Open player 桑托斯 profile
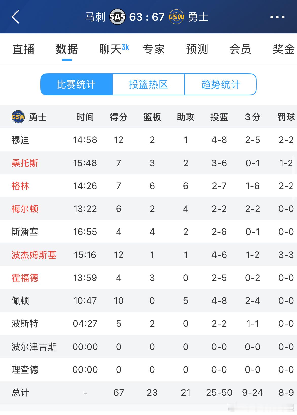The width and height of the screenshot is (297, 415). (x=25, y=163)
